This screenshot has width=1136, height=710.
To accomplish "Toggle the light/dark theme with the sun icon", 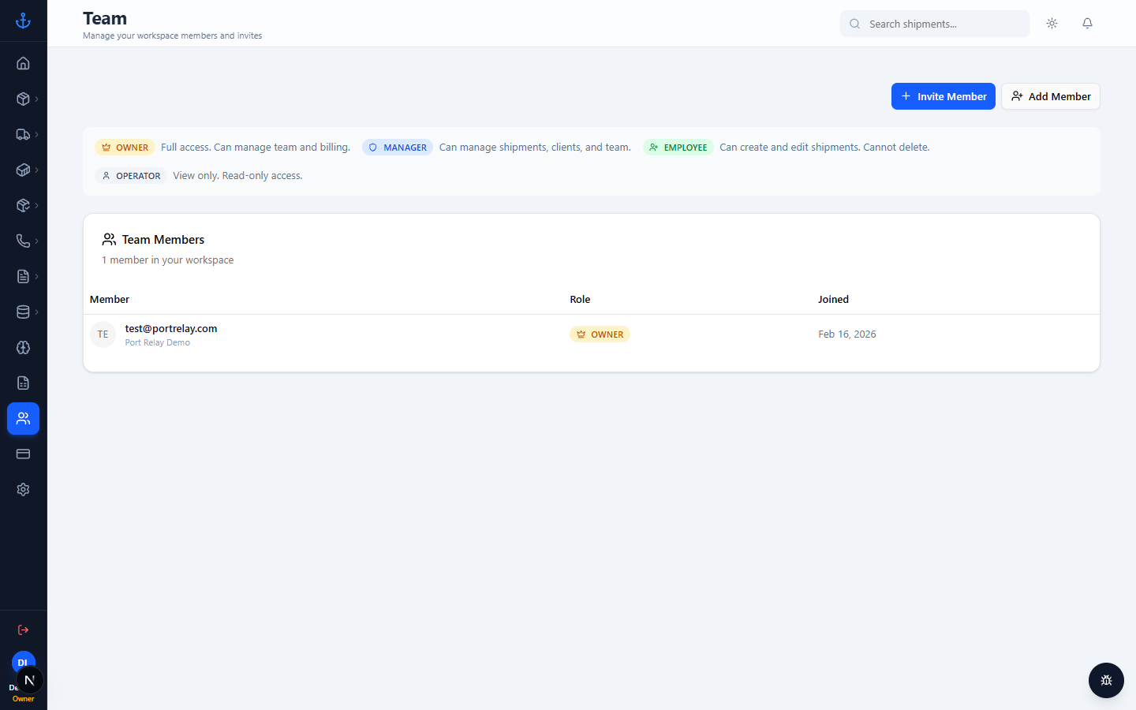I will 1052,24.
